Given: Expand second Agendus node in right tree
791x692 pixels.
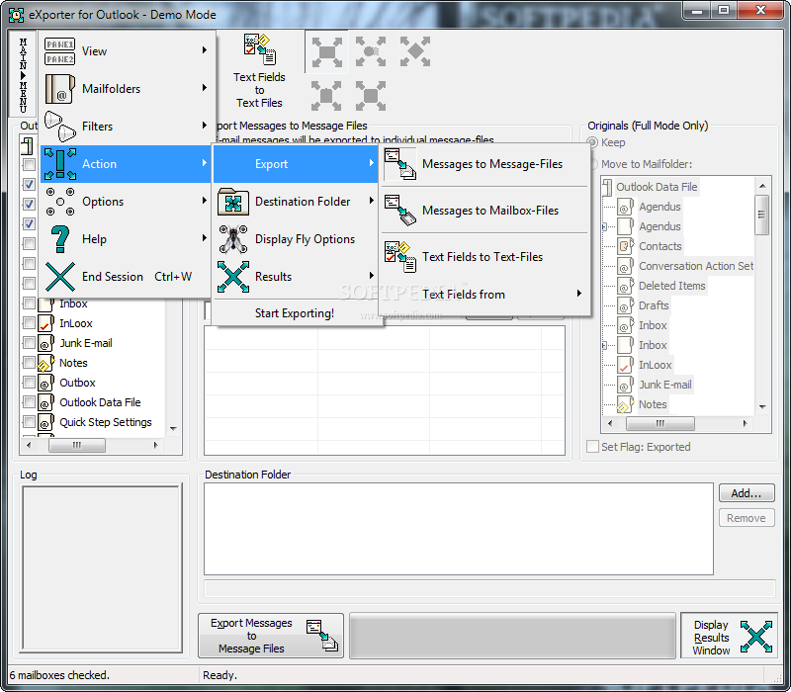Looking at the screenshot, I should pyautogui.click(x=605, y=227).
